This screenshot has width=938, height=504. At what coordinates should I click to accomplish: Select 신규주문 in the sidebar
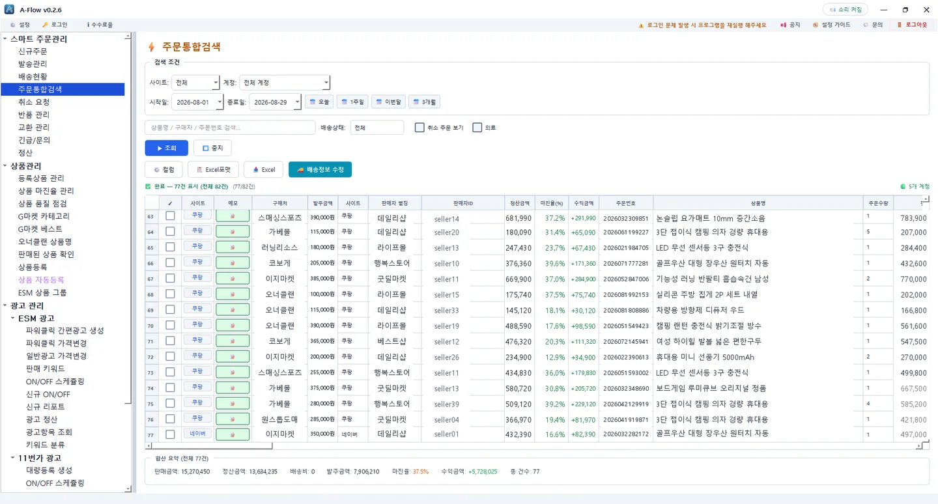(x=33, y=51)
